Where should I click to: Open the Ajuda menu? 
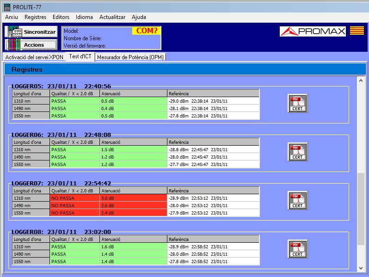139,17
